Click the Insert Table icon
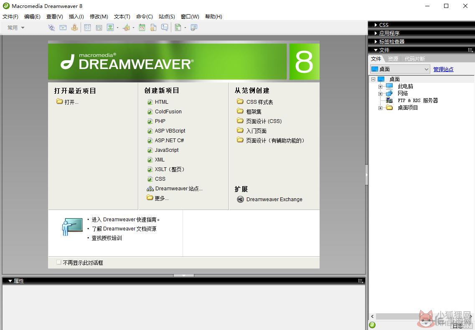Viewport: 475px width, 330px height. 88,28
